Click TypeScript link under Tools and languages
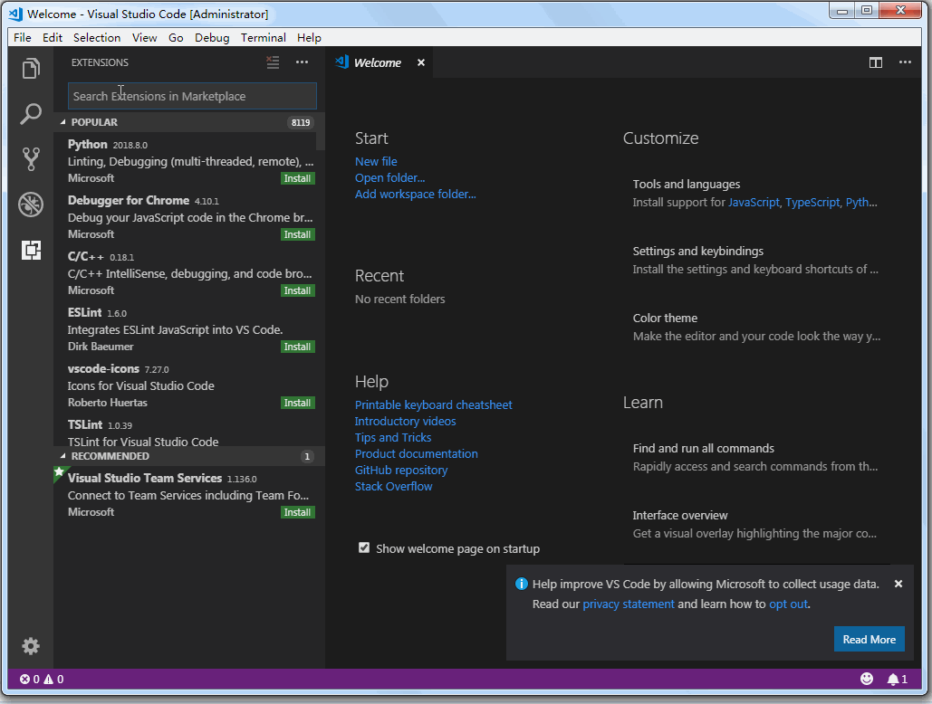This screenshot has width=932, height=704. coord(812,203)
